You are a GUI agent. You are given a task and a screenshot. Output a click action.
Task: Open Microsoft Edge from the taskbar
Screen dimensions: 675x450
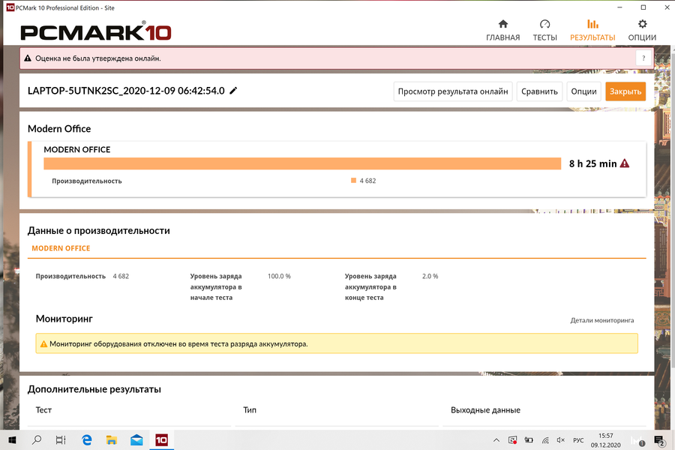[x=87, y=440]
